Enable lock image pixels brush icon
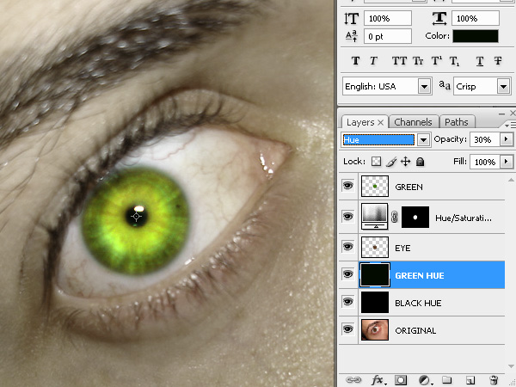Image resolution: width=516 pixels, height=387 pixels. point(391,162)
